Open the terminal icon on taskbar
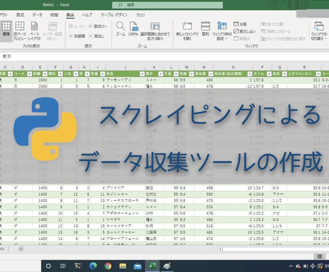 tap(78, 266)
